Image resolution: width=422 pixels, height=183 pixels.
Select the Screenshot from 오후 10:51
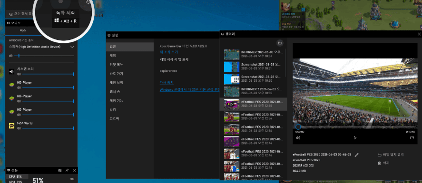(253, 67)
